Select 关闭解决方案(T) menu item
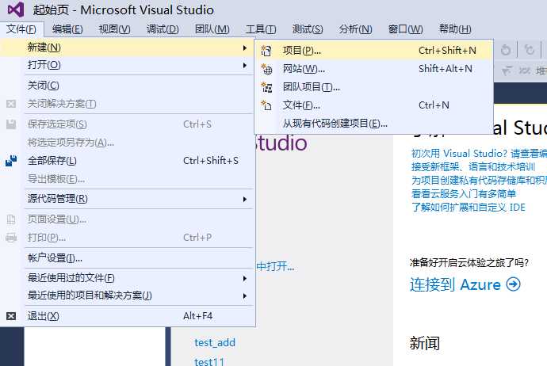The height and width of the screenshot is (366, 547). [128, 104]
